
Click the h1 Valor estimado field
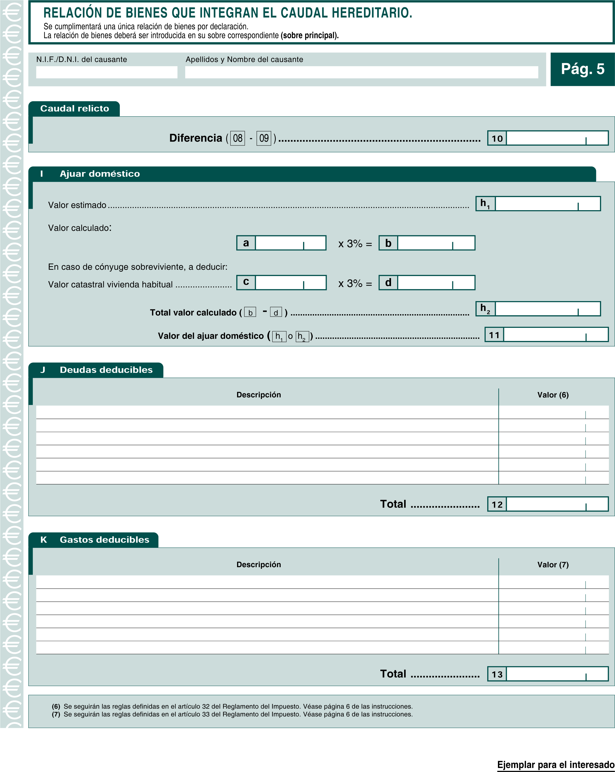click(x=548, y=203)
